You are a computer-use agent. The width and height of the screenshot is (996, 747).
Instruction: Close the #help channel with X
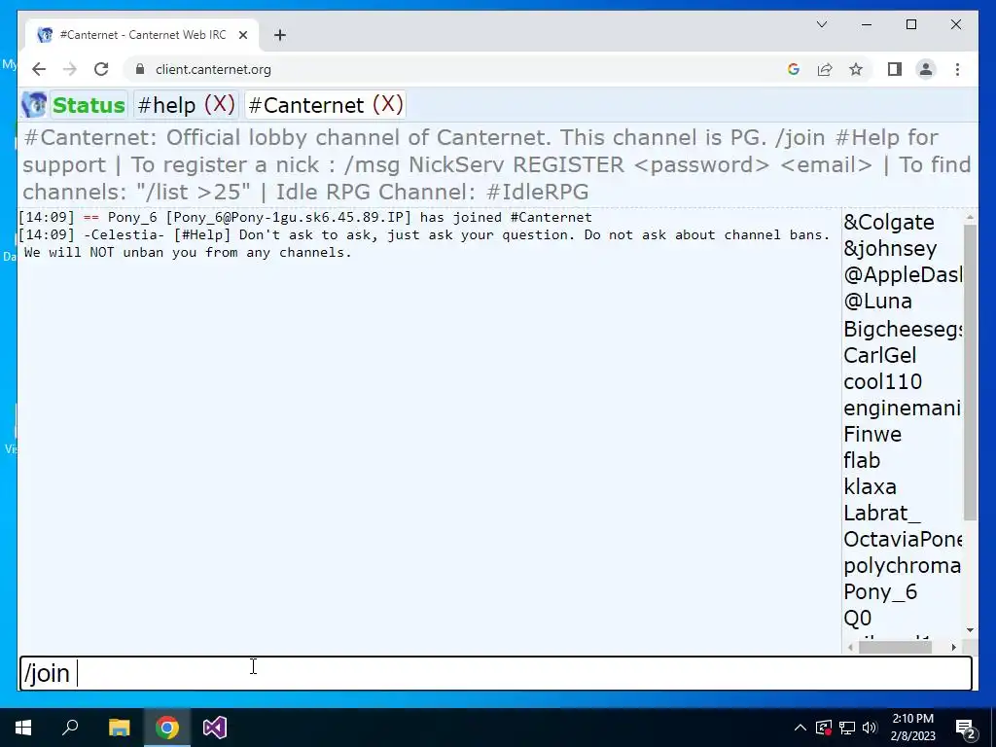click(x=220, y=103)
